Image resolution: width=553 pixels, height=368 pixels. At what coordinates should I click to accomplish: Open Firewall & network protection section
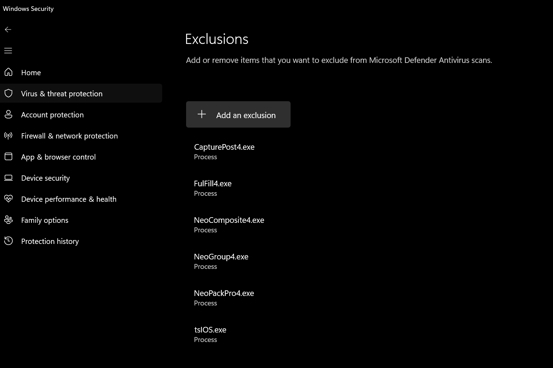(x=81, y=136)
